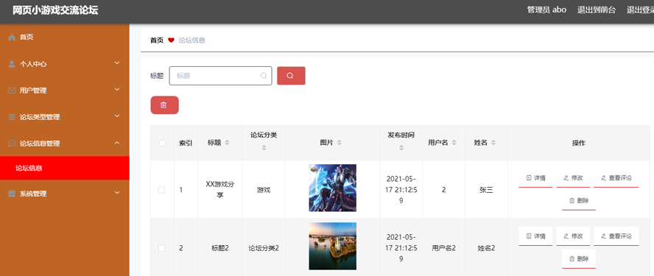Sort by 姓名 column arrows

point(493,143)
